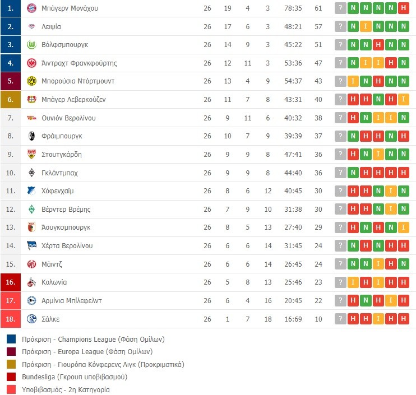Viewport: 416px width, 395px height.
Task: Click the rank 1 position badge
Action: coord(11,8)
